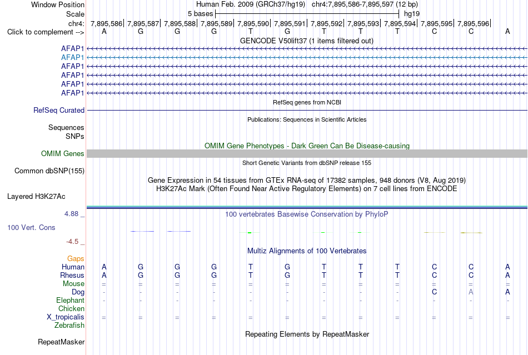Click the gray OMIM Genes item bar
Image resolution: width=528 pixels, height=355 pixels.
[307, 154]
